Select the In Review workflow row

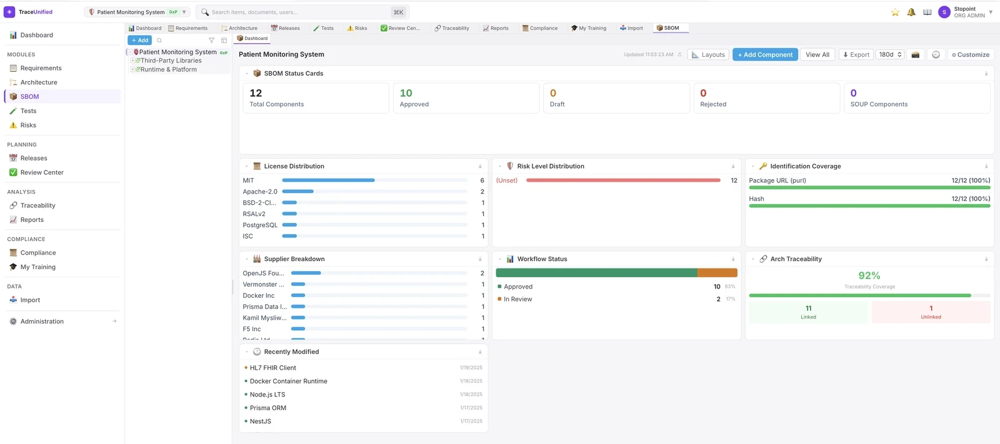pos(616,299)
